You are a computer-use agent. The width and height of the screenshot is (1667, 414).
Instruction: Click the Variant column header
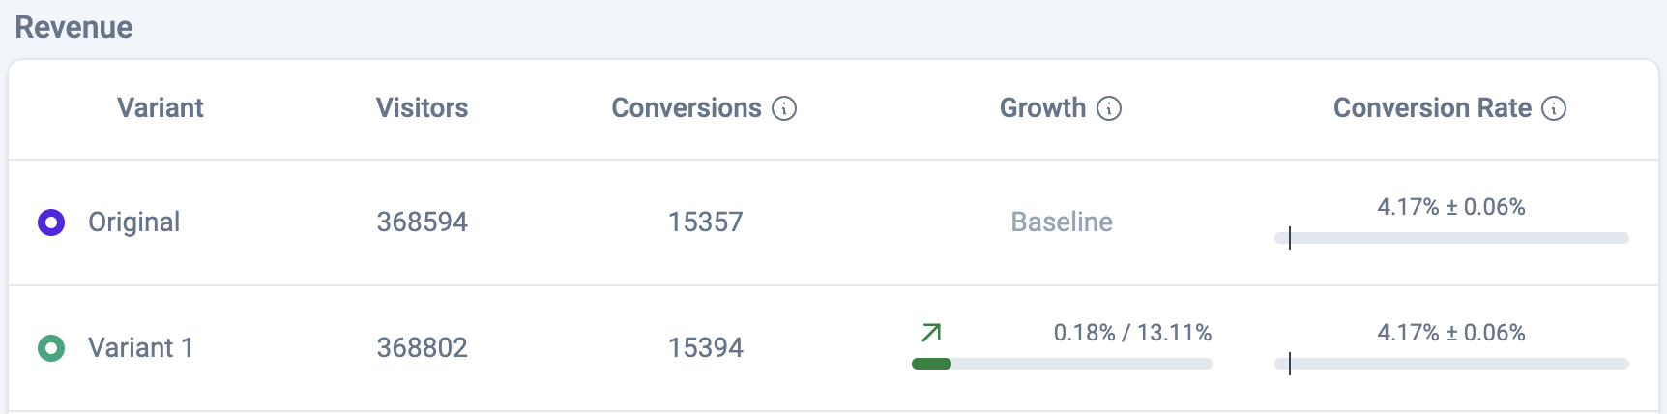coord(161,108)
